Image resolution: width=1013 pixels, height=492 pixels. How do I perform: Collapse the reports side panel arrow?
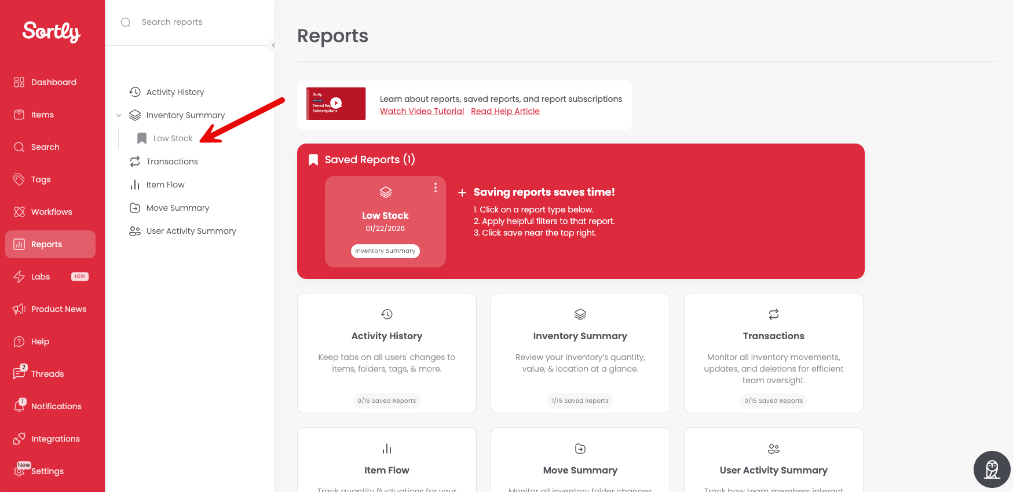pos(273,45)
